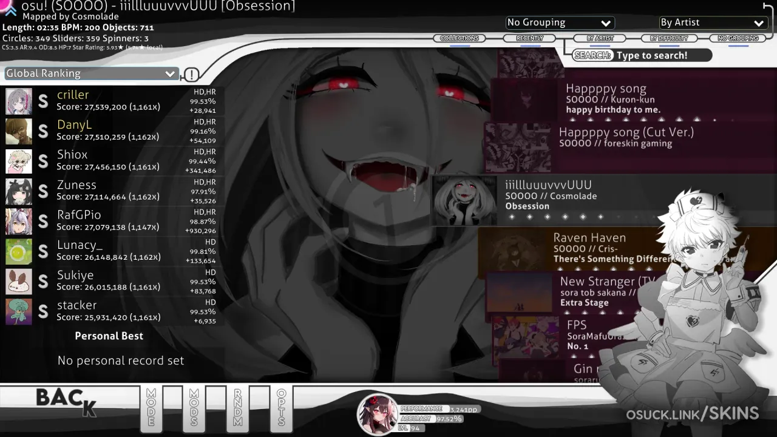This screenshot has height=437, width=777.
Task: Click the S rank badge on stacker's score
Action: click(x=43, y=312)
